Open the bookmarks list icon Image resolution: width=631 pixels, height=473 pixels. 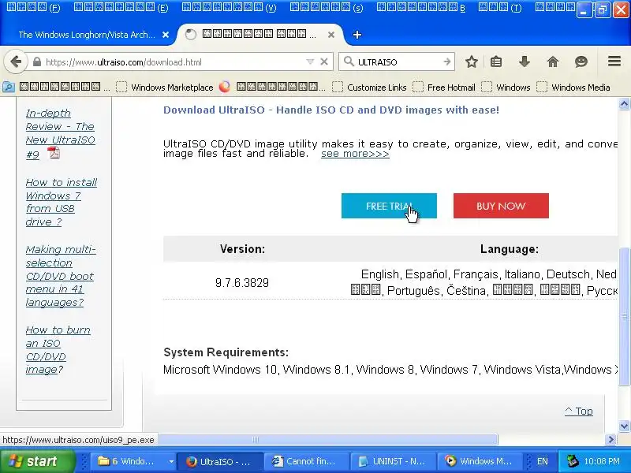(x=496, y=62)
